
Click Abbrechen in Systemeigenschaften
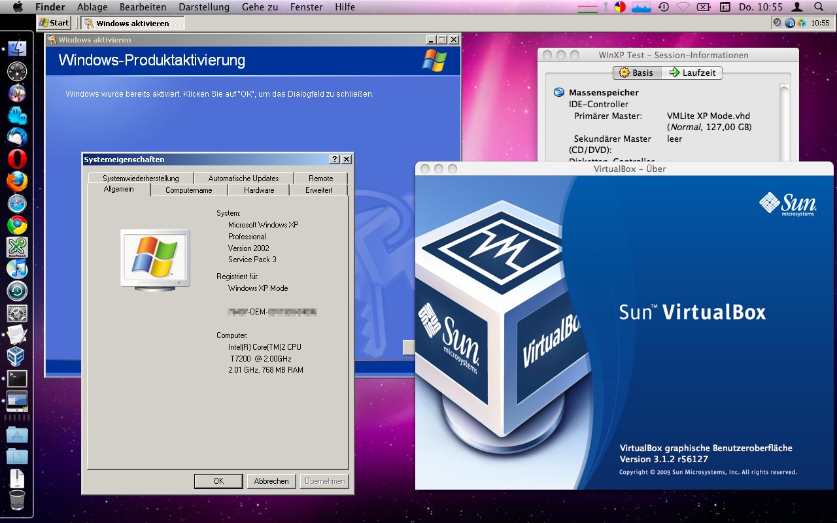[271, 481]
